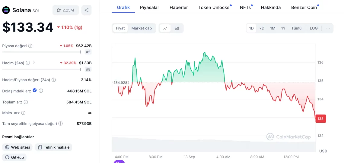Set chart range to 1D

click(251, 28)
